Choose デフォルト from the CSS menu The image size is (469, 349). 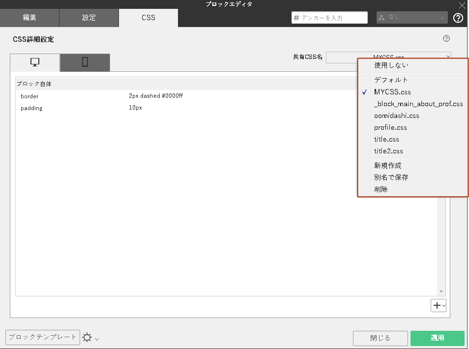tap(413, 80)
